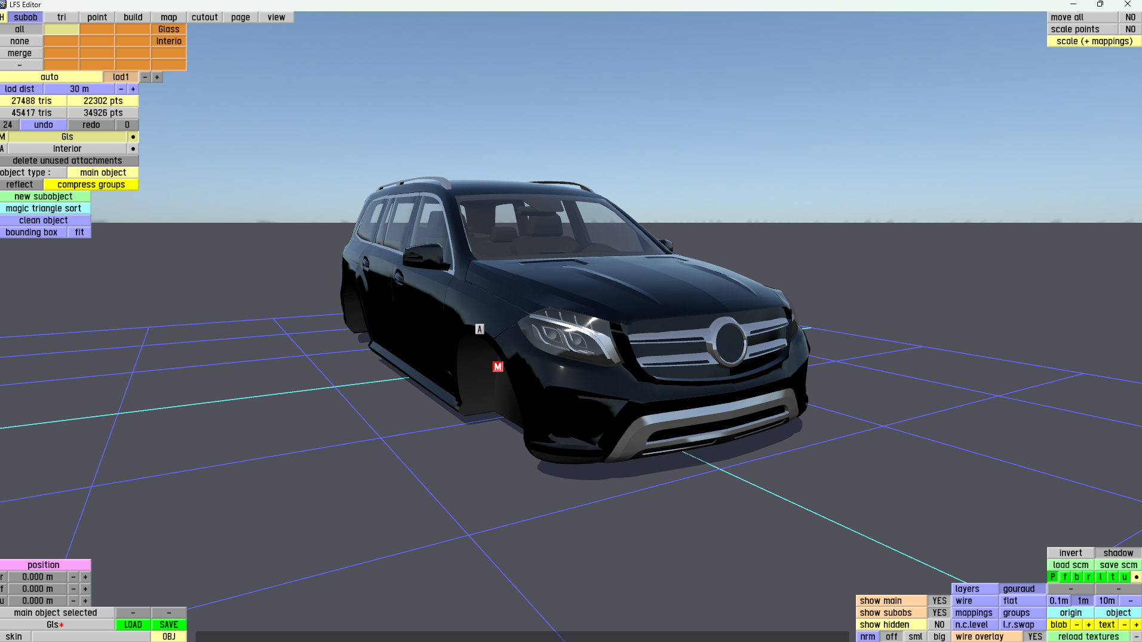Open the view tab
The image size is (1142, 642).
[x=277, y=17]
